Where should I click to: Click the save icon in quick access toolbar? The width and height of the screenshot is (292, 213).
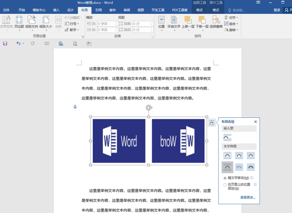(x=5, y=44)
